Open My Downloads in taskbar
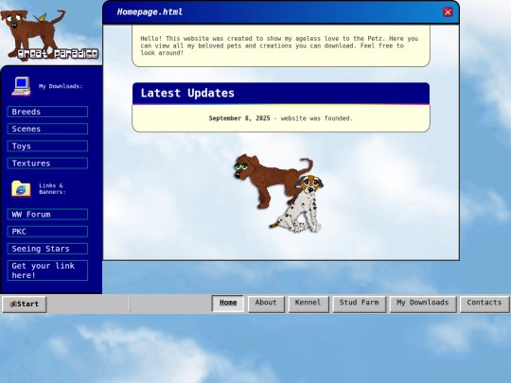 (x=423, y=304)
